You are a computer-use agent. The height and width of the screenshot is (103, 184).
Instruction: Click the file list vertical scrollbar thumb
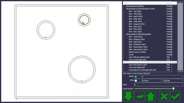pos(180,37)
